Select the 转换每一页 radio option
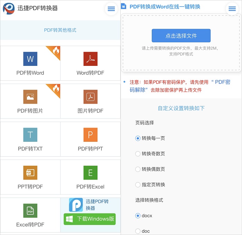 138,138
